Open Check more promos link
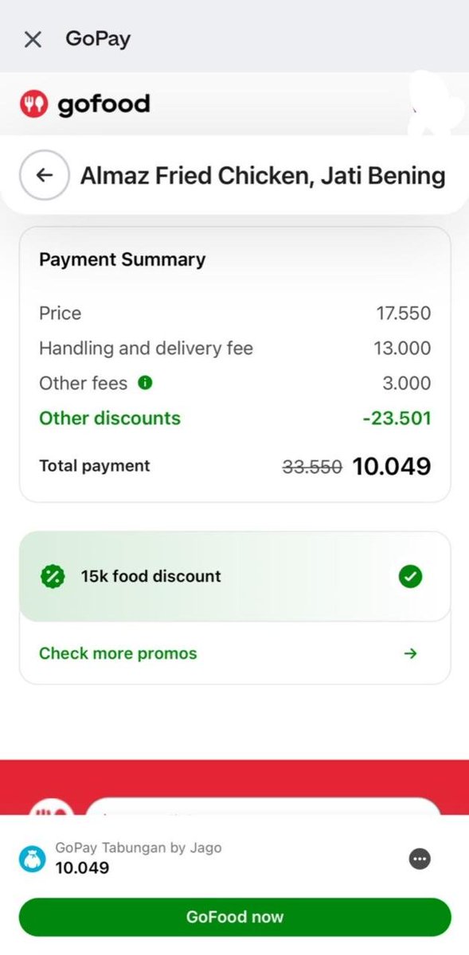The height and width of the screenshot is (955, 469). (118, 653)
